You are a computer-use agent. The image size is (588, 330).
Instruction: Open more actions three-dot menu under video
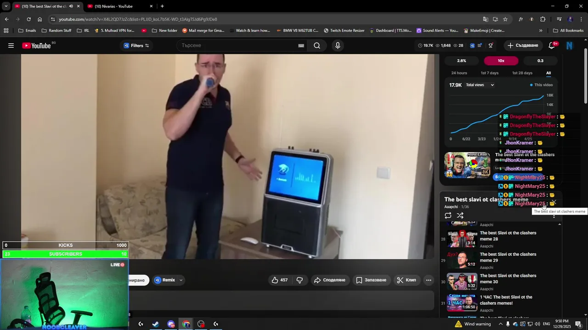pyautogui.click(x=429, y=280)
